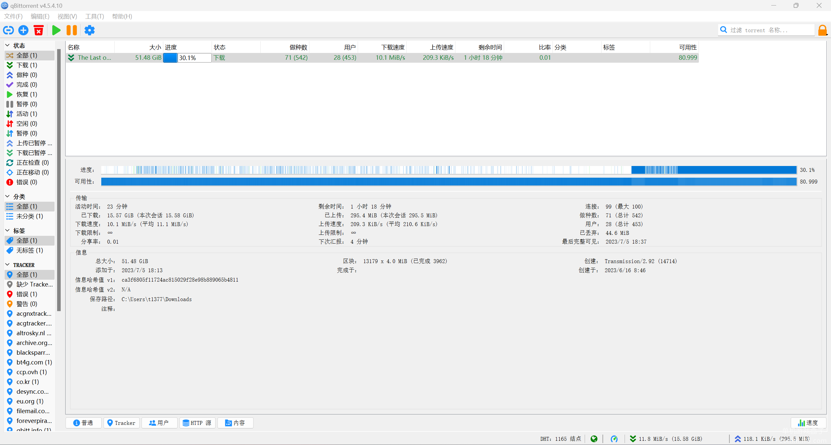Screen dimensions: 831x445
Task: Collapse the 分类 sidebar section
Action: tap(8, 196)
